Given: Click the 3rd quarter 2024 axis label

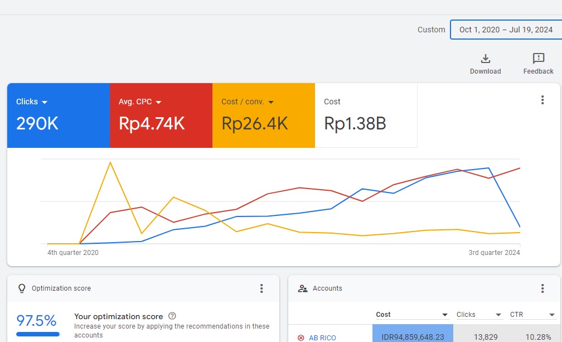Looking at the screenshot, I should (x=494, y=252).
